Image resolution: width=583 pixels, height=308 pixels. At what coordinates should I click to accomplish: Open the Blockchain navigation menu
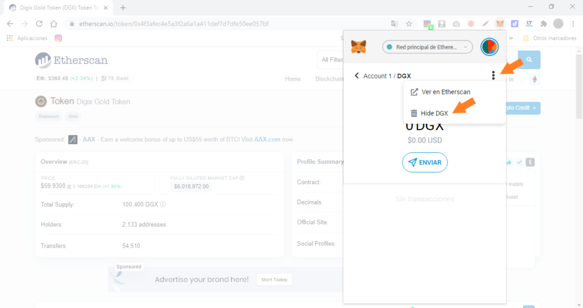(330, 78)
